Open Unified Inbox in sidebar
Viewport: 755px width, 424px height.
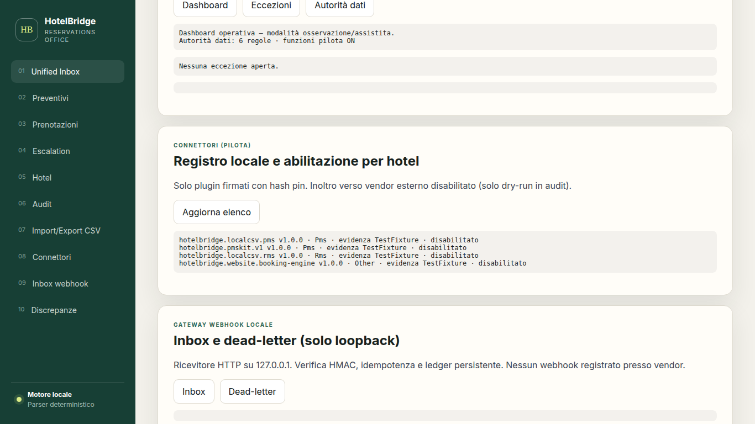[67, 72]
